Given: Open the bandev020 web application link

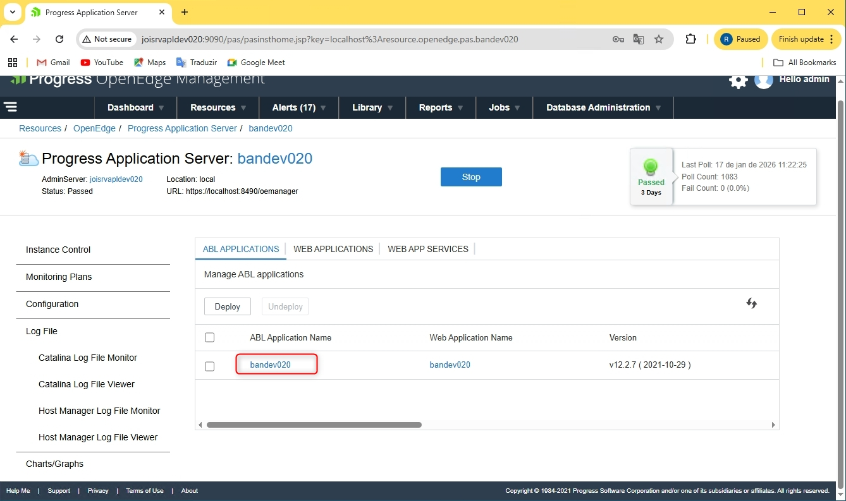Looking at the screenshot, I should [x=450, y=365].
